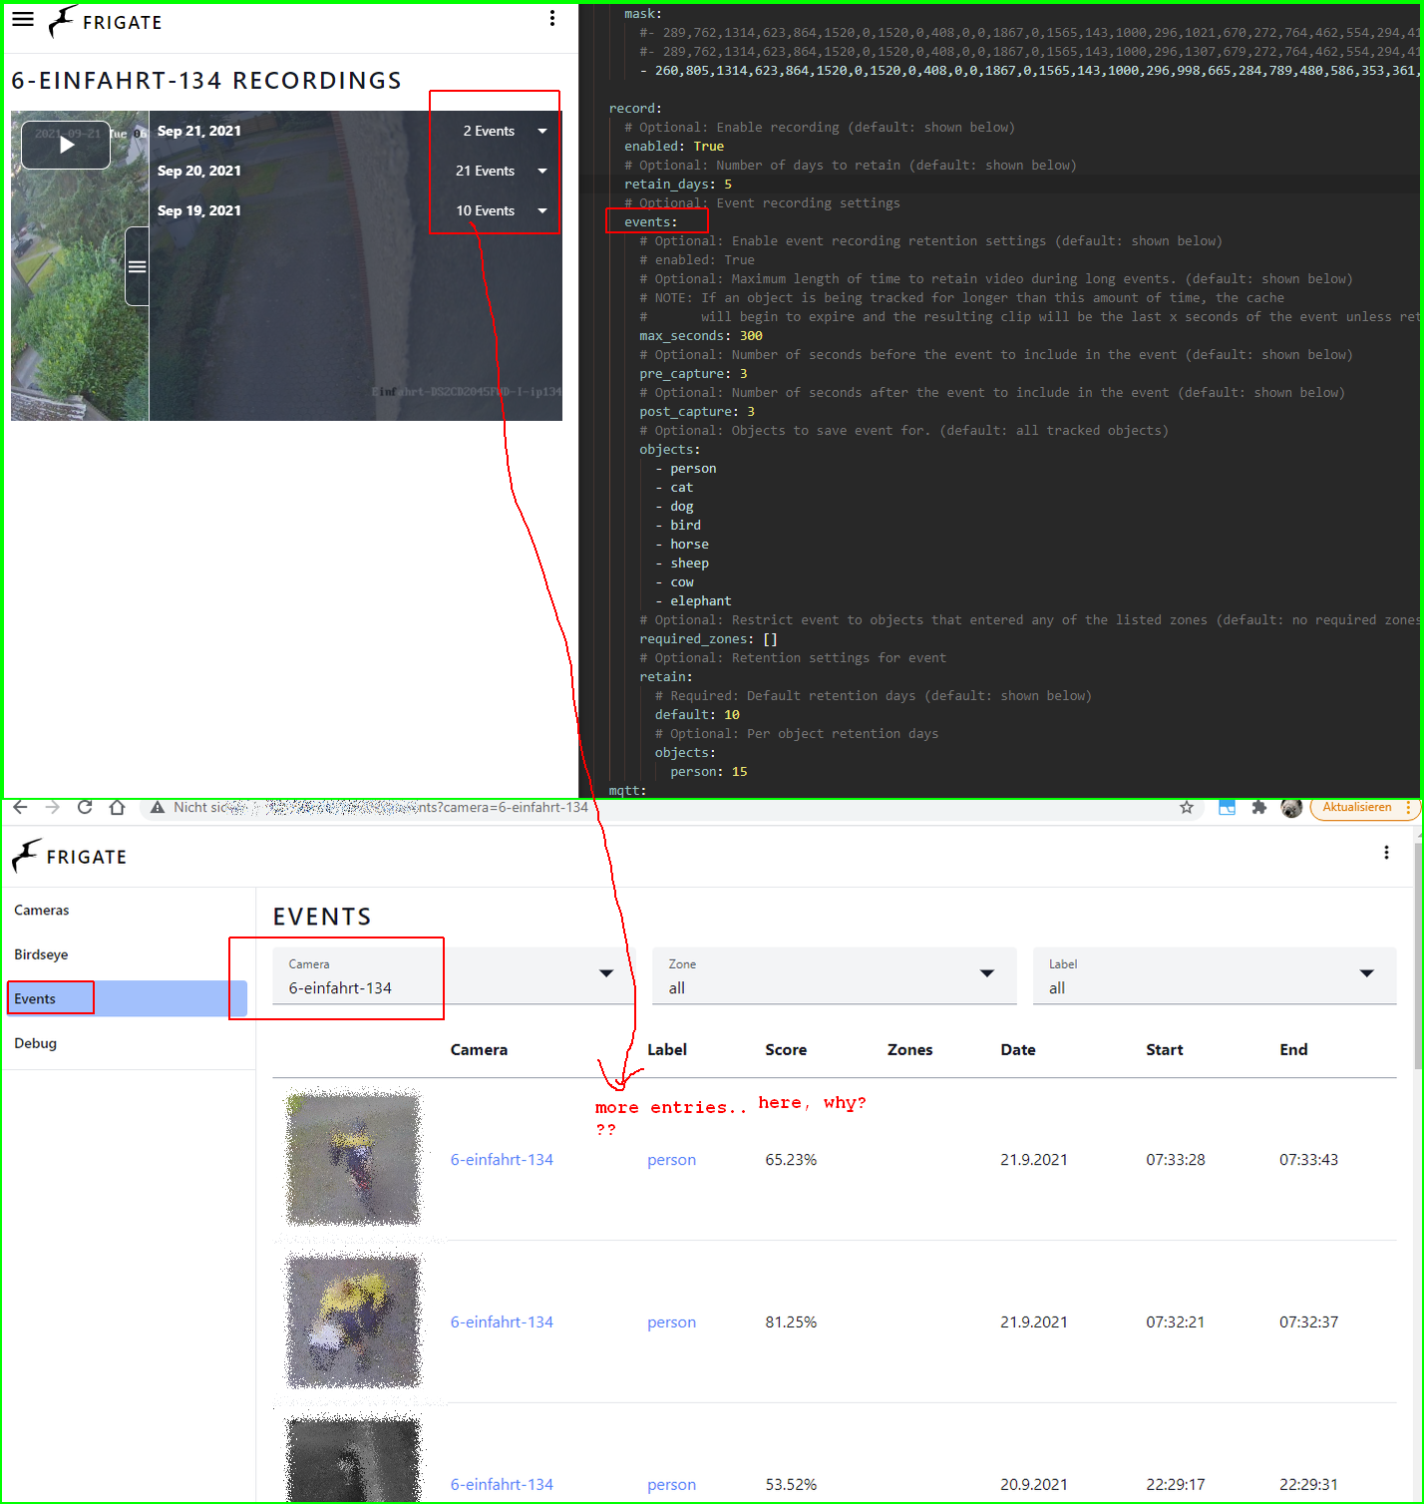Click the browser profile avatar icon
This screenshot has width=1424, height=1504.
[1291, 808]
